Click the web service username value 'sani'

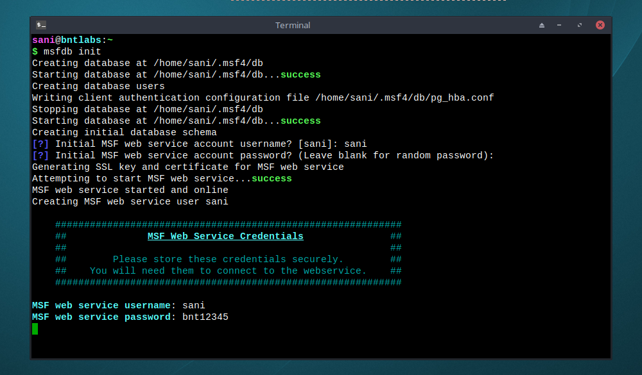coord(194,306)
